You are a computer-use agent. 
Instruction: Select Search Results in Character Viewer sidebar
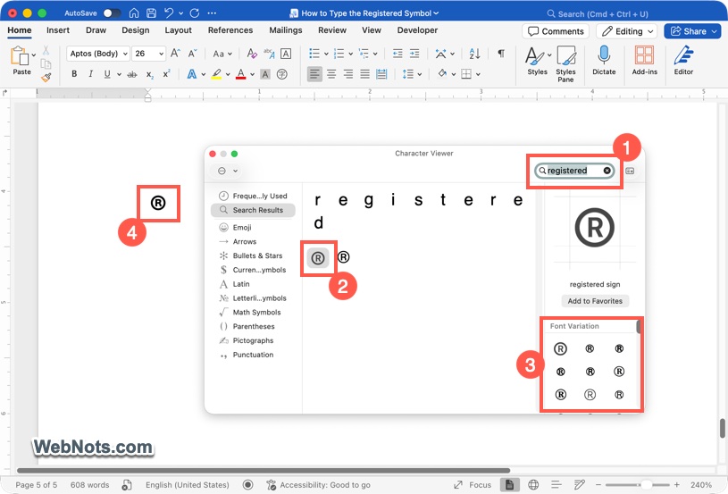(x=253, y=210)
